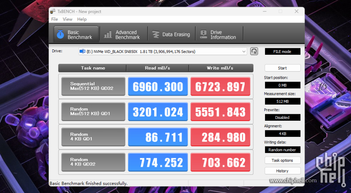Image resolution: width=351 pixels, height=193 pixels.
Task: Click the TxBENCH app icon in title bar
Action: (x=53, y=11)
